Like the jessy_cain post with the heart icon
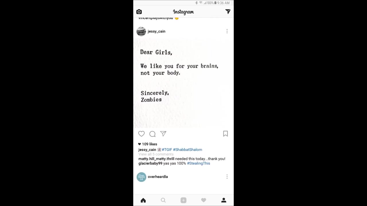The height and width of the screenshot is (206, 367). click(141, 134)
